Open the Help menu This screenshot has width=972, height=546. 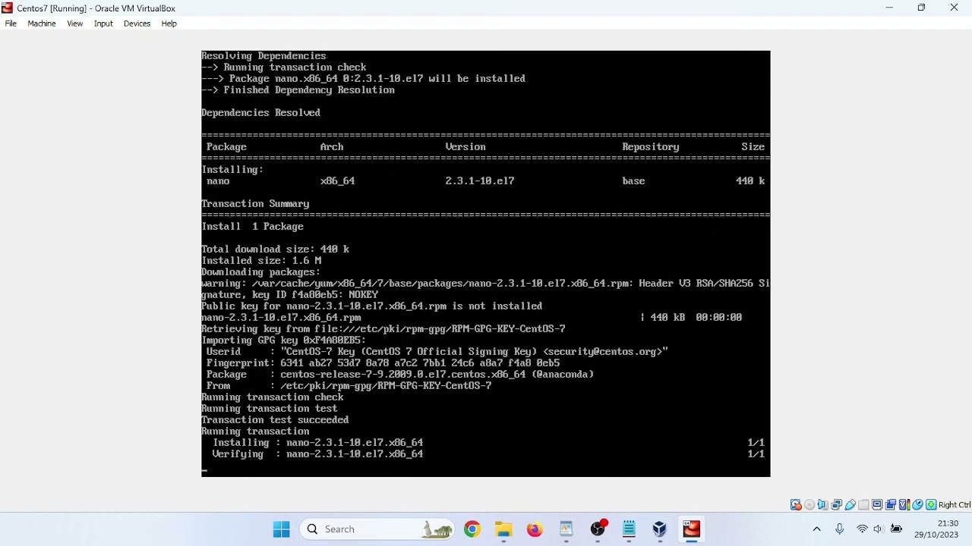[x=169, y=24]
